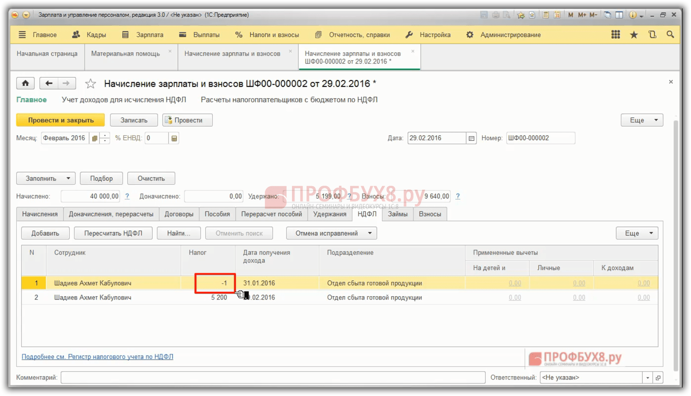Click the Пересчитать НДФЛ button
Viewport: 691px width, 396px height.
tap(113, 233)
